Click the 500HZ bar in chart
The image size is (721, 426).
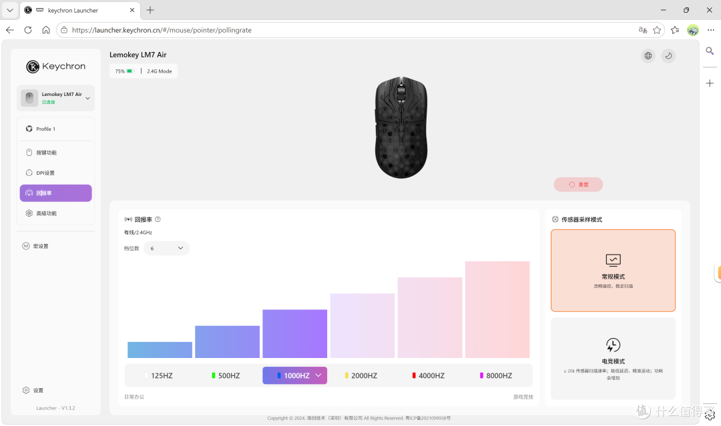tap(227, 342)
